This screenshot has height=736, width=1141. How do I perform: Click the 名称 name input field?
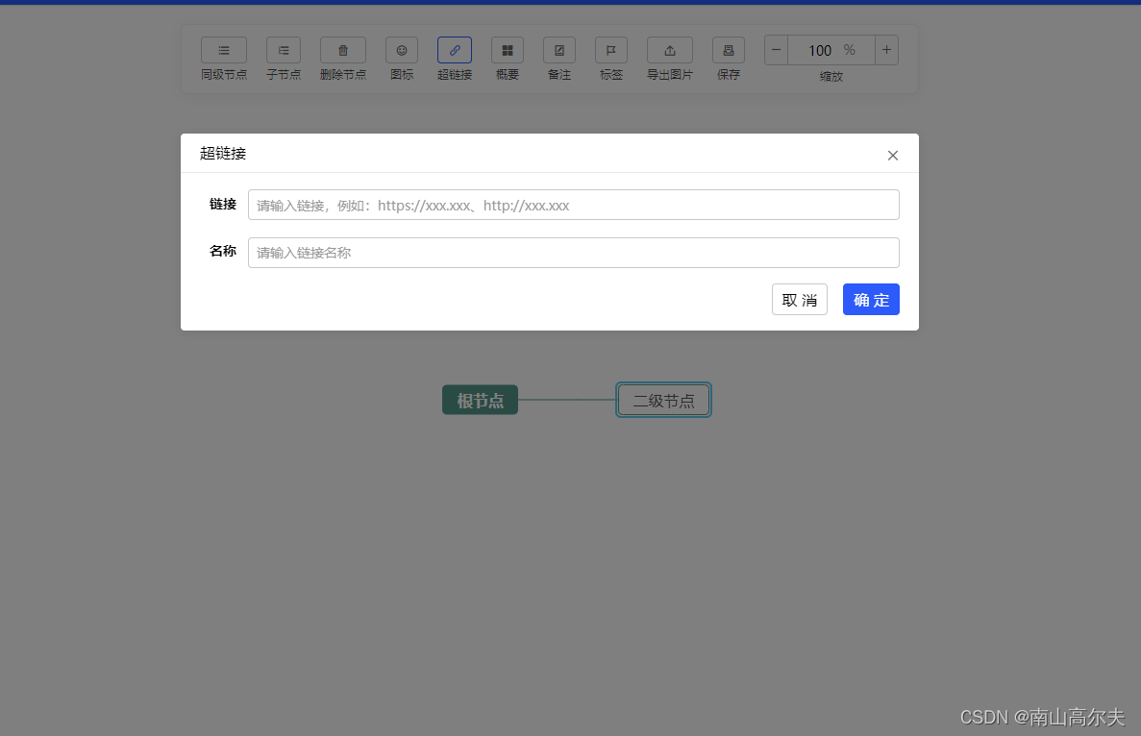point(573,252)
